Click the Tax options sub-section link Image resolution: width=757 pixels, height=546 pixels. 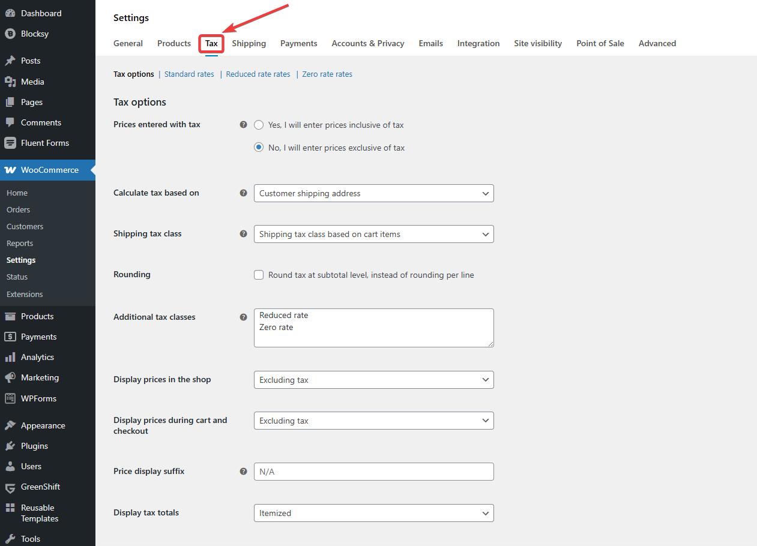(134, 74)
